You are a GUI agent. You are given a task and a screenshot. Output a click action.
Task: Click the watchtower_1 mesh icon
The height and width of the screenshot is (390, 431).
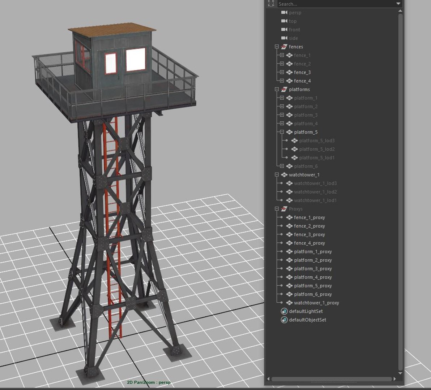pyautogui.click(x=284, y=174)
